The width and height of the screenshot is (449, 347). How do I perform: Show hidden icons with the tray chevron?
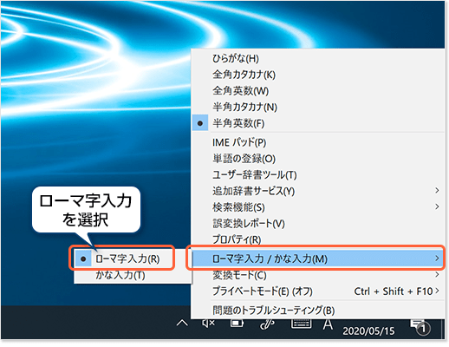click(x=182, y=323)
